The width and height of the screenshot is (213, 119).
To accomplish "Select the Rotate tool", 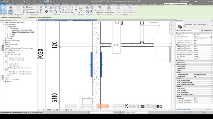I will pos(55,12).
